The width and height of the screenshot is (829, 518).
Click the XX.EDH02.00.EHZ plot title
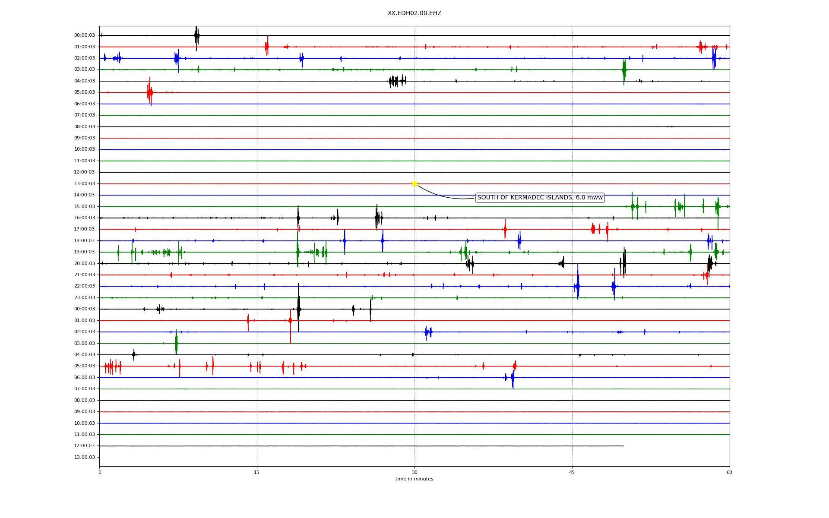coord(414,13)
